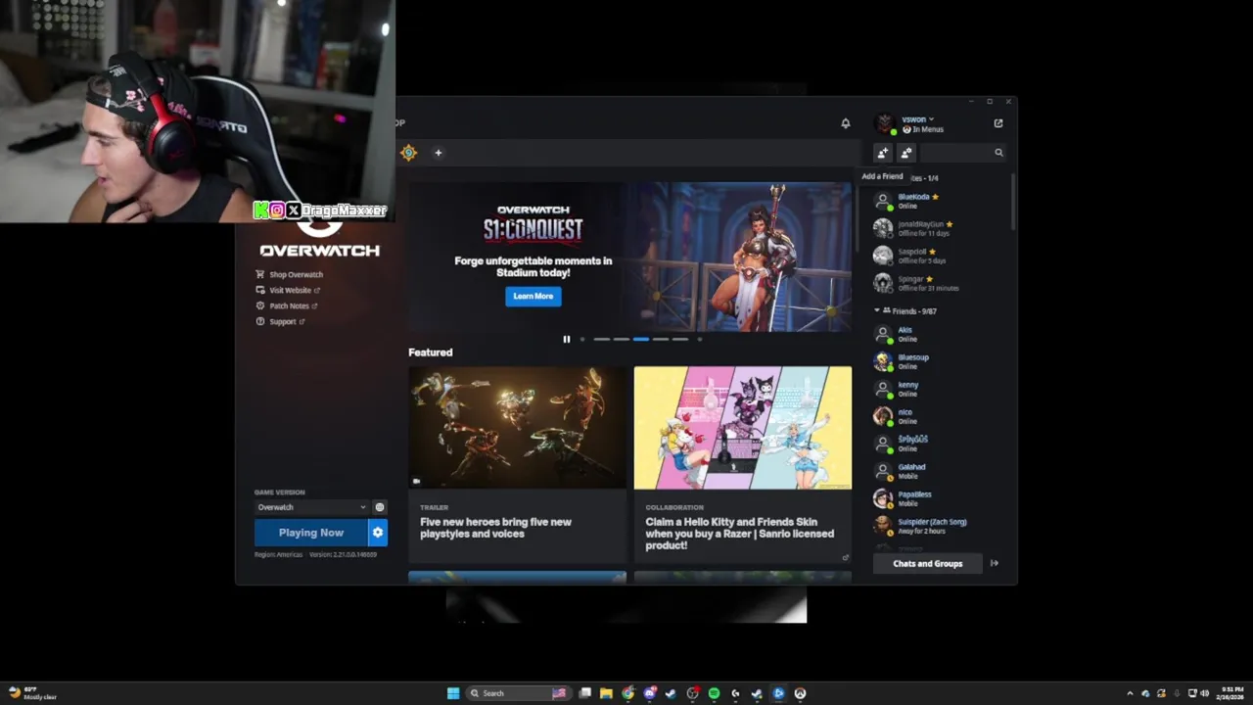Click vswon profile avatar
This screenshot has width=1253, height=705.
[x=885, y=123]
